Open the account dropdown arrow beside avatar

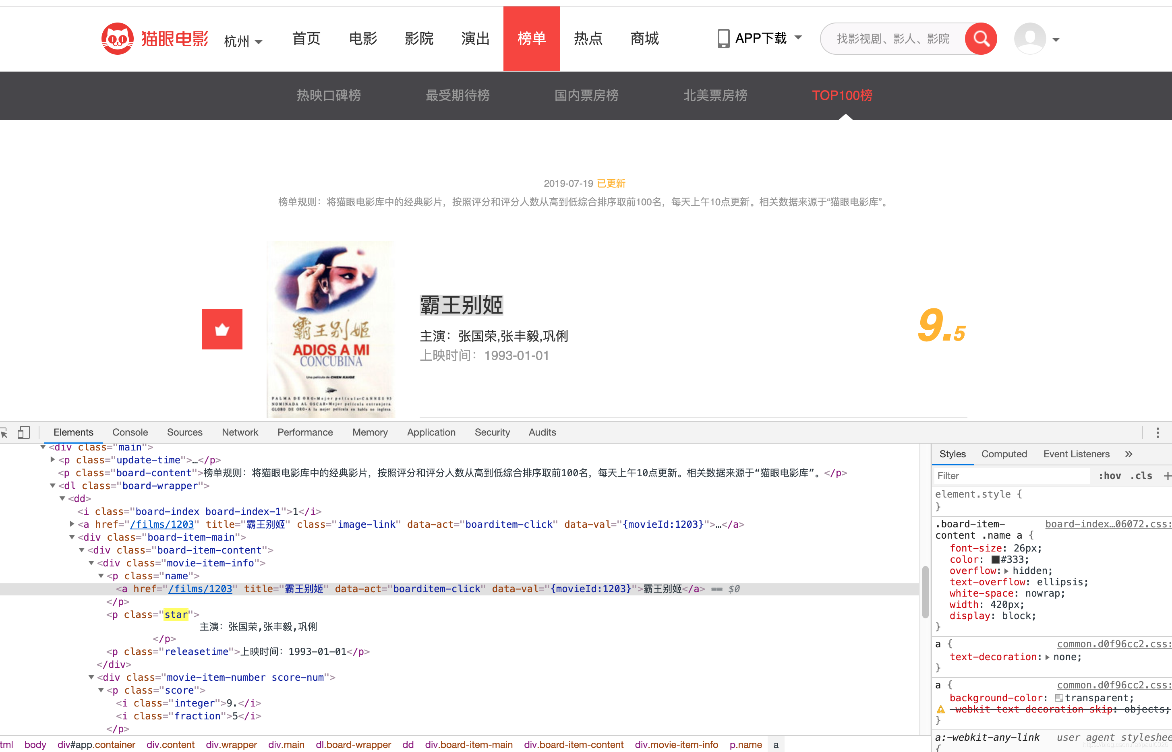1056,39
